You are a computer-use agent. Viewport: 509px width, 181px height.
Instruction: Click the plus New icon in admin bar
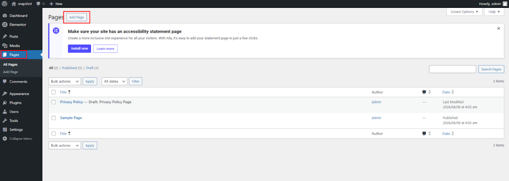coord(51,4)
